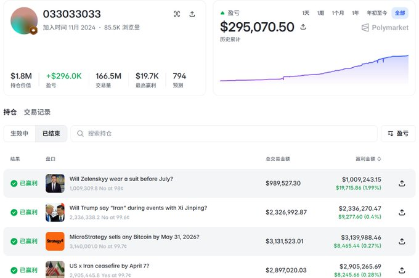Share the Trump Iran Xi Jinping position
The height and width of the screenshot is (278, 419).
coord(402,212)
